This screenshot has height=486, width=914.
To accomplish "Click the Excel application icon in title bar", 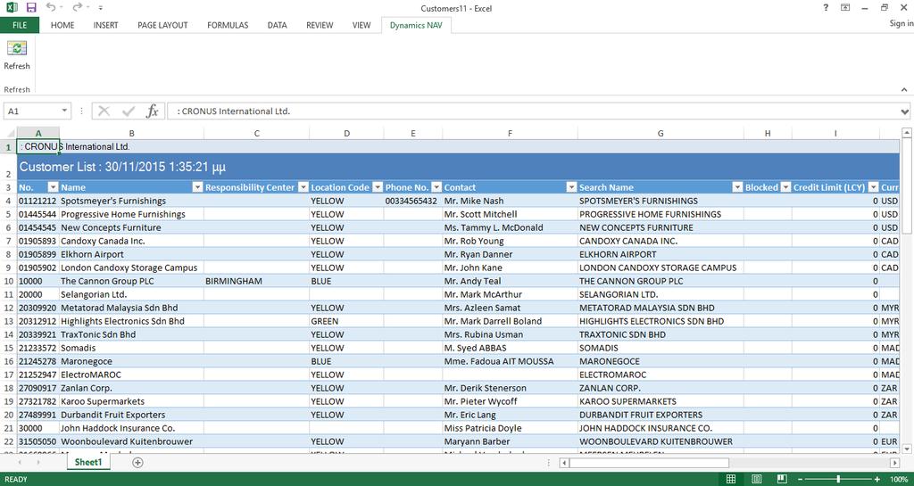I will [11, 7].
